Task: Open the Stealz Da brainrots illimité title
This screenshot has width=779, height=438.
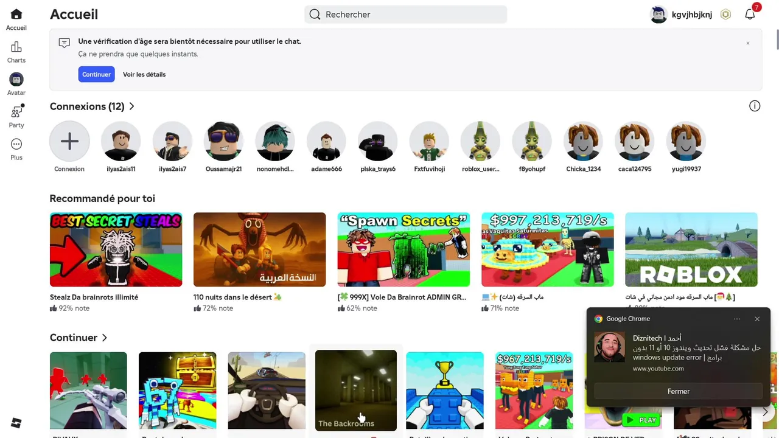Action: (x=94, y=297)
